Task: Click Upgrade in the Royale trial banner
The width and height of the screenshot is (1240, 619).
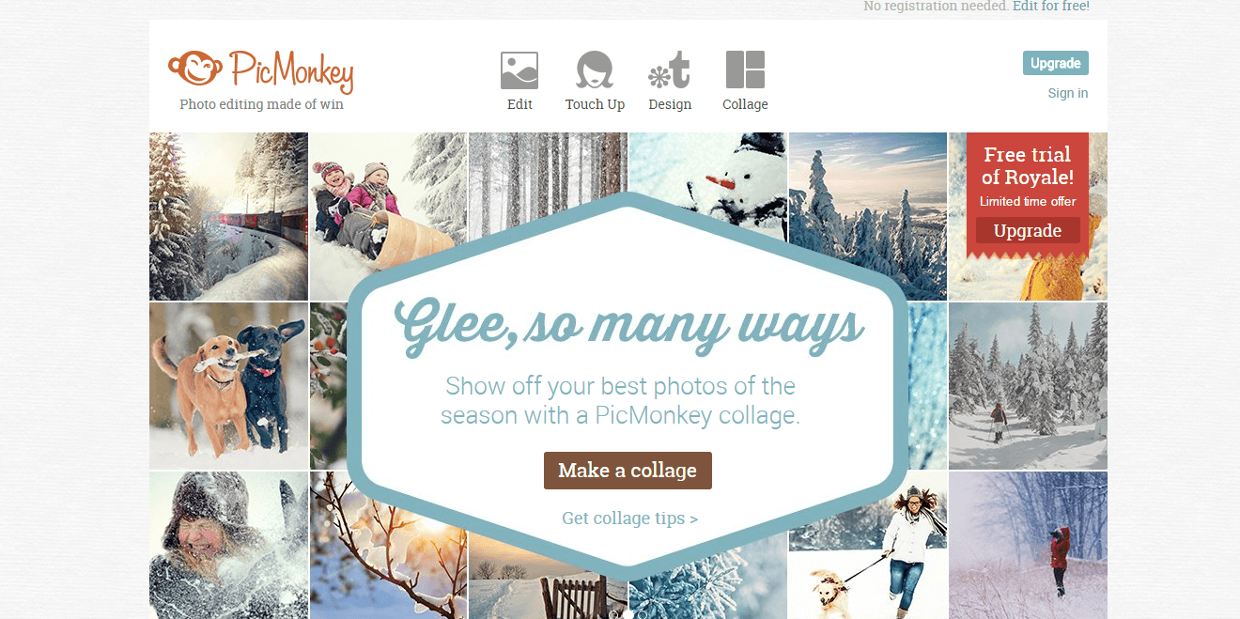Action: pos(1028,230)
